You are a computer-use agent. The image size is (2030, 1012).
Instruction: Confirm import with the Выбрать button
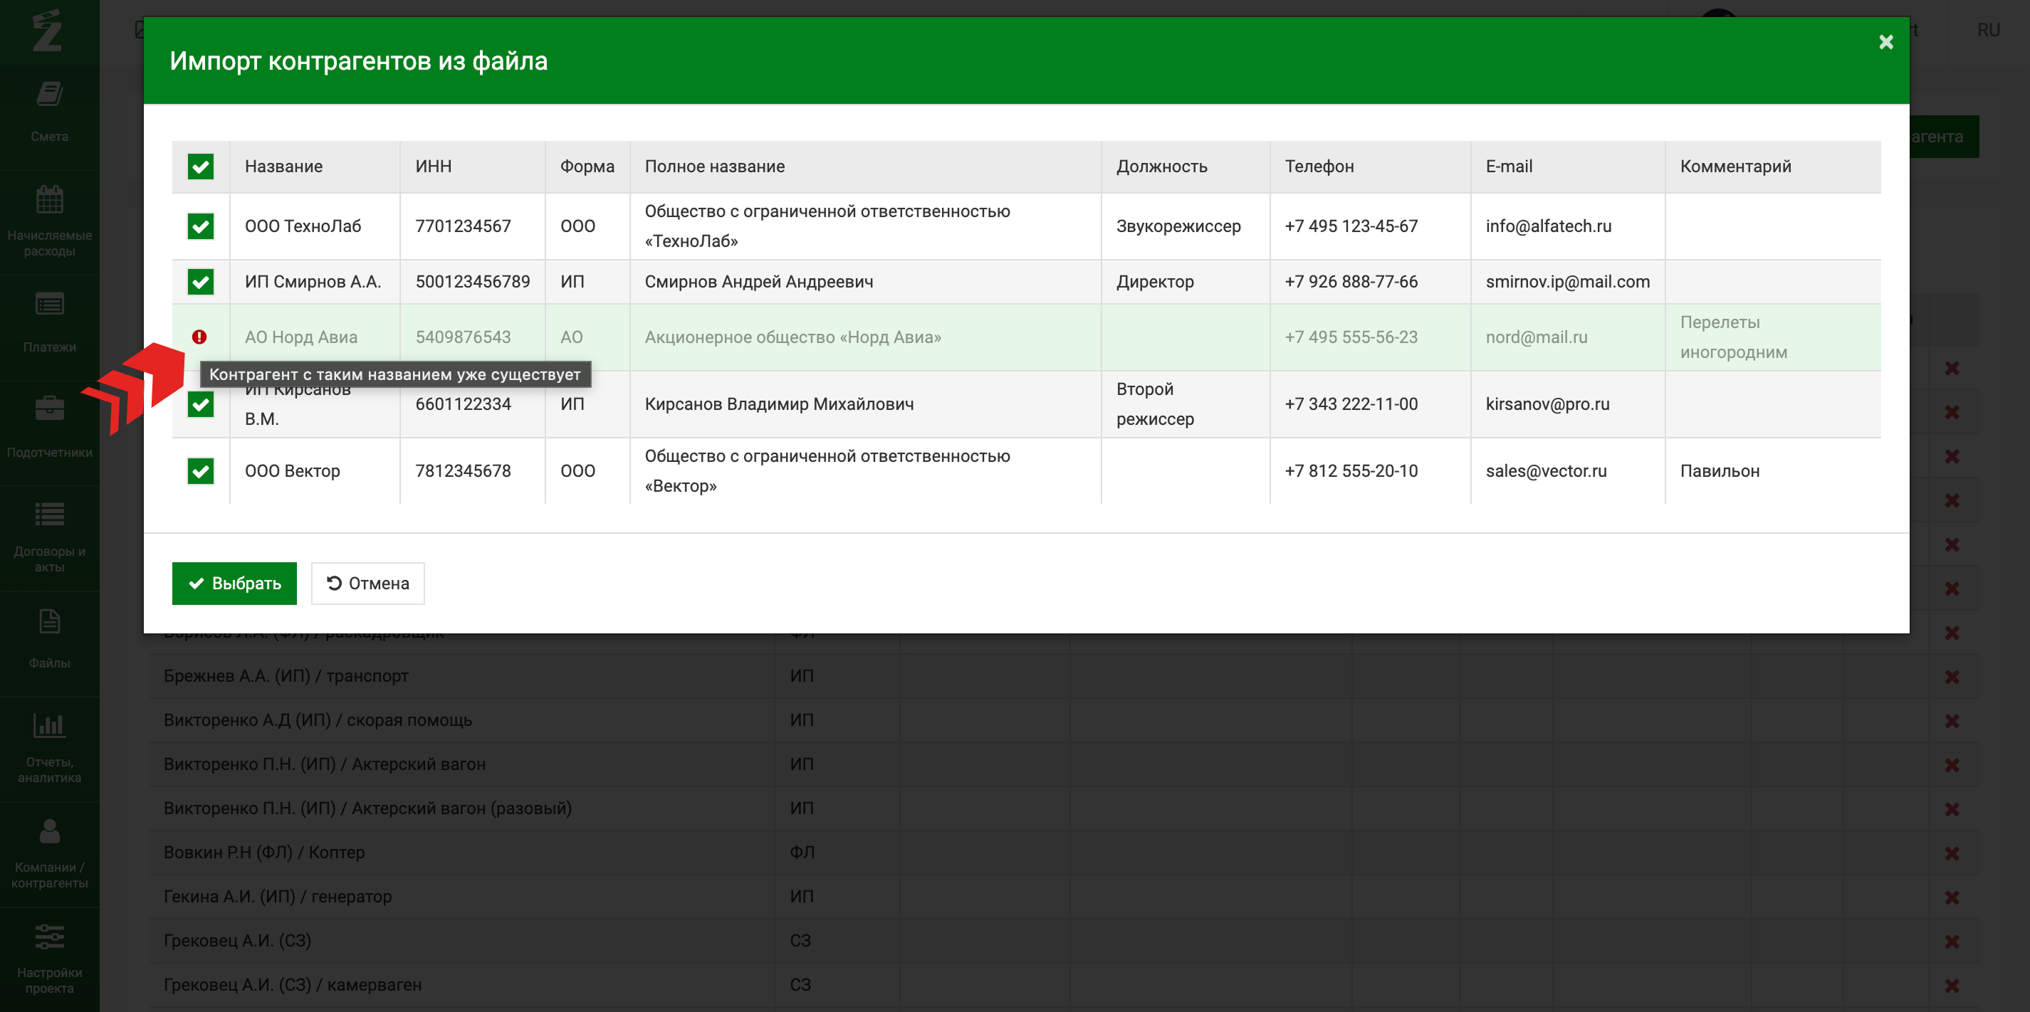pos(234,584)
